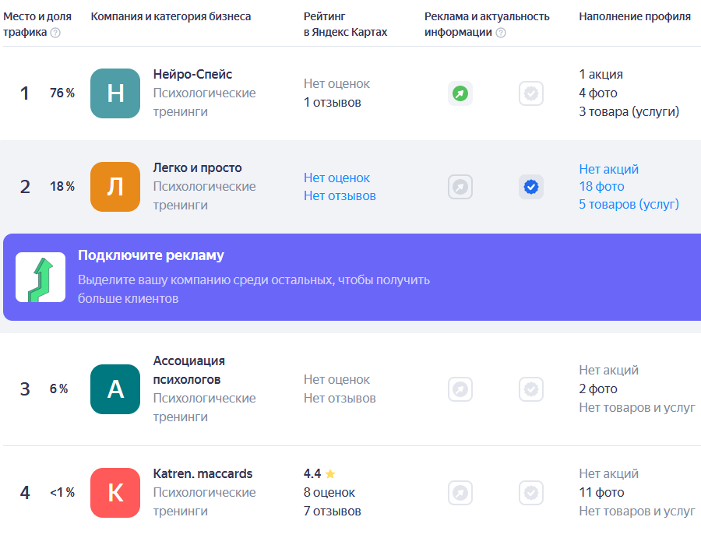Open the 'Нет оценок' link for Легко и просто
This screenshot has height=545, width=701.
(336, 178)
